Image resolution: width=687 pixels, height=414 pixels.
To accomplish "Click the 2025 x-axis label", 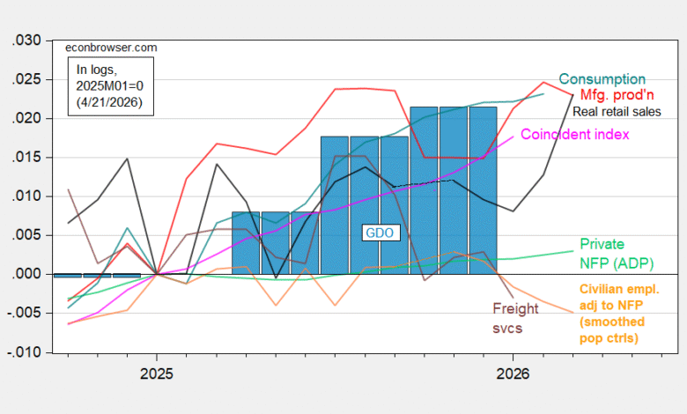I will click(156, 373).
